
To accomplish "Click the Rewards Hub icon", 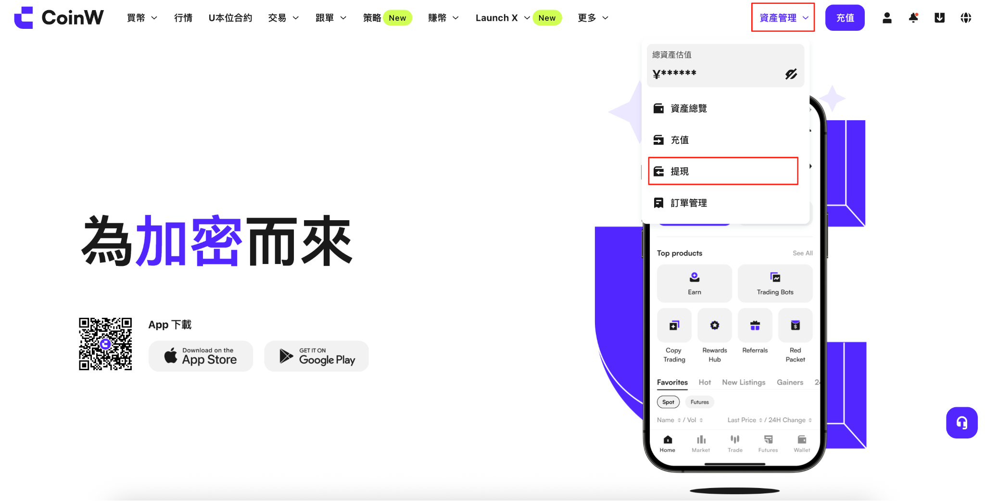I will (715, 326).
